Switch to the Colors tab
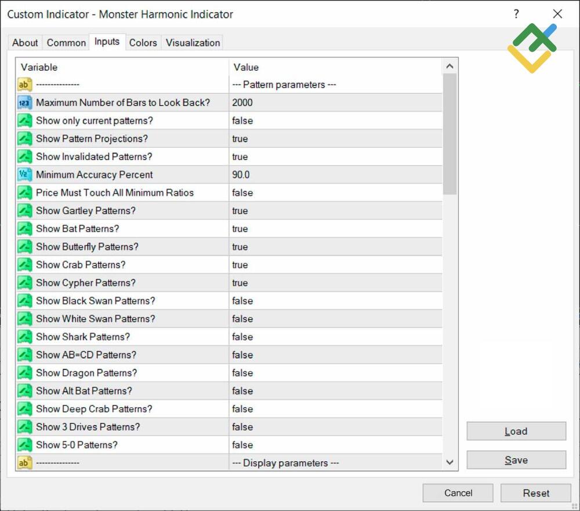This screenshot has width=580, height=511. 143,42
